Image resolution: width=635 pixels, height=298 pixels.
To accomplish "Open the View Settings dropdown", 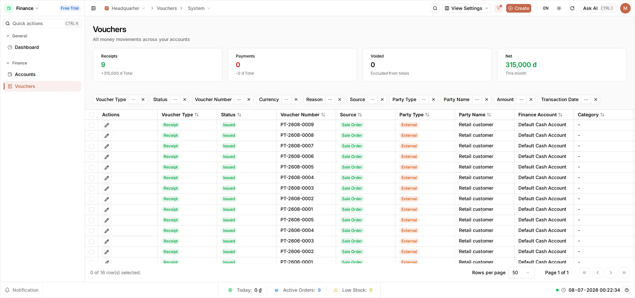I will point(467,8).
